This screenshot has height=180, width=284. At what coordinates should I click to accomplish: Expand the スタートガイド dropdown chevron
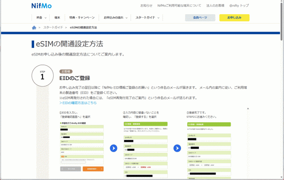coord(158,18)
